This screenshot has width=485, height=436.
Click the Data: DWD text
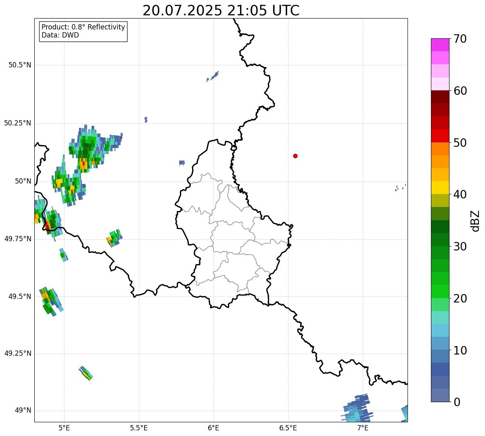coord(60,35)
